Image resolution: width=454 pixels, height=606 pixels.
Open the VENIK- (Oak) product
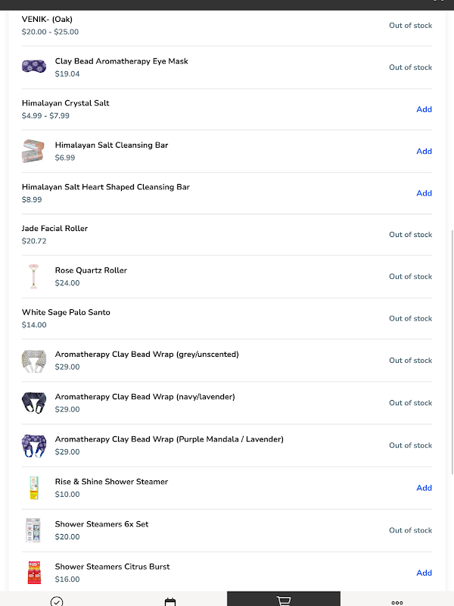coord(48,19)
